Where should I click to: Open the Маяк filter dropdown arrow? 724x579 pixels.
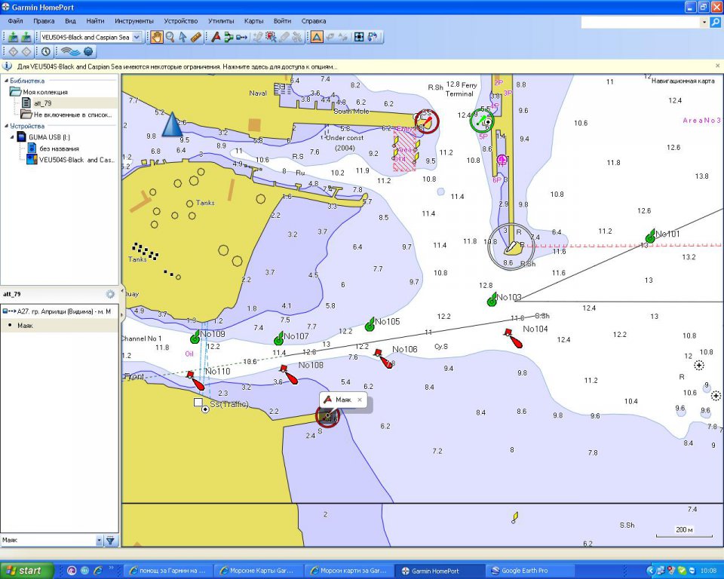(x=99, y=541)
